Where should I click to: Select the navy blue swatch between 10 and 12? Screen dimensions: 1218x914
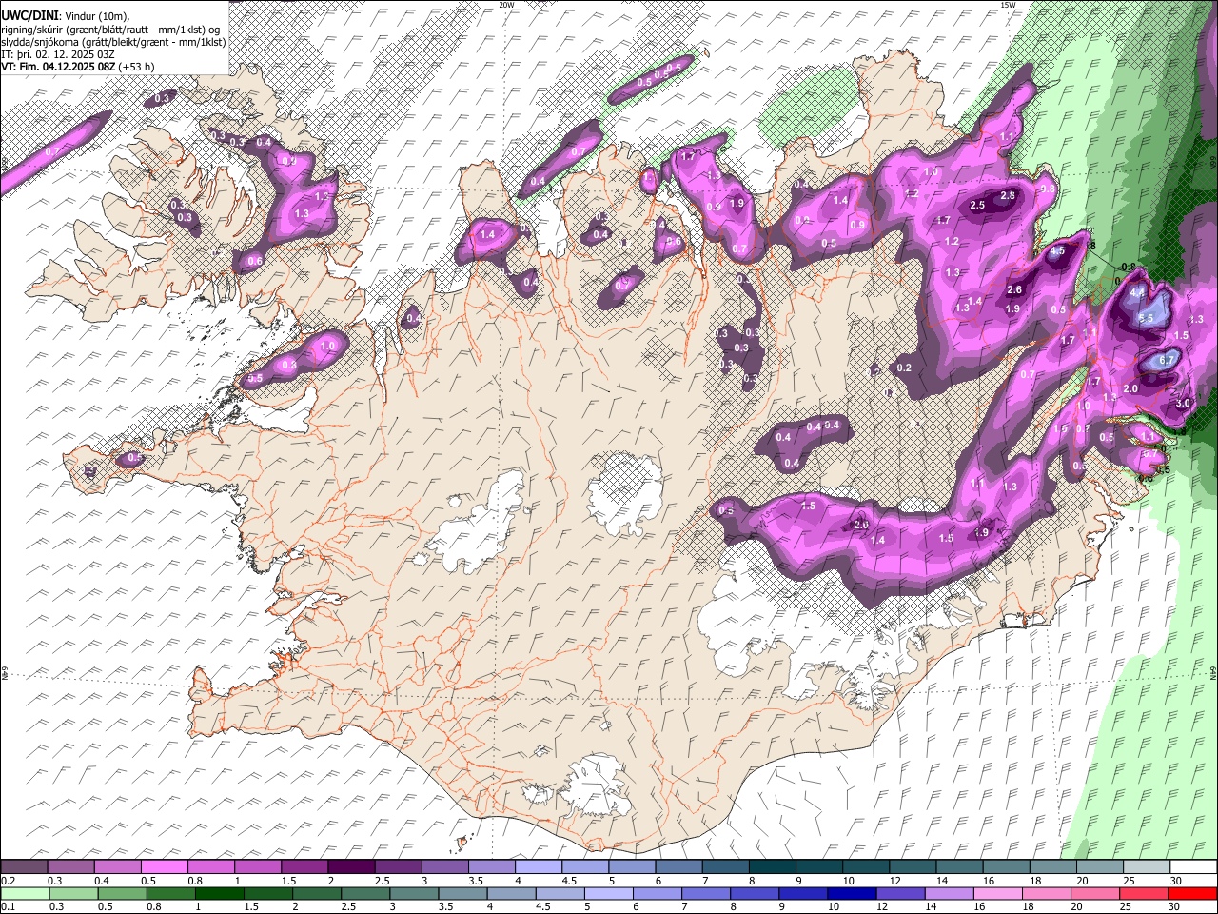(x=853, y=894)
